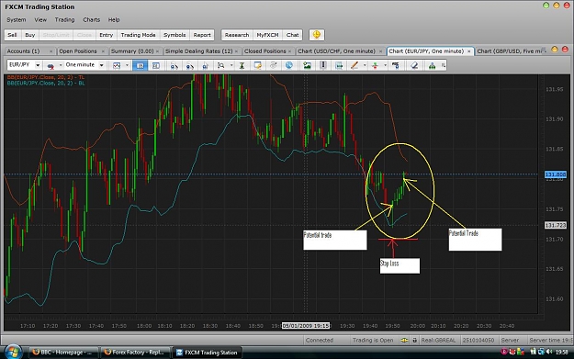Click the MyFXCM button
This screenshot has width=574, height=359.
click(267, 35)
